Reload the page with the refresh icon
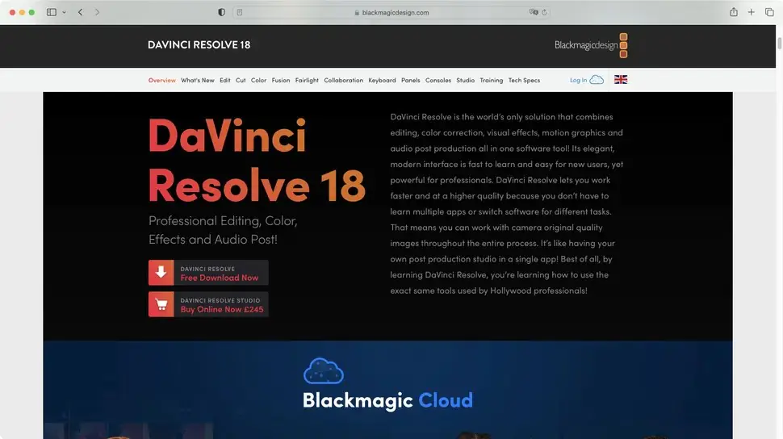783x439 pixels. coord(544,12)
